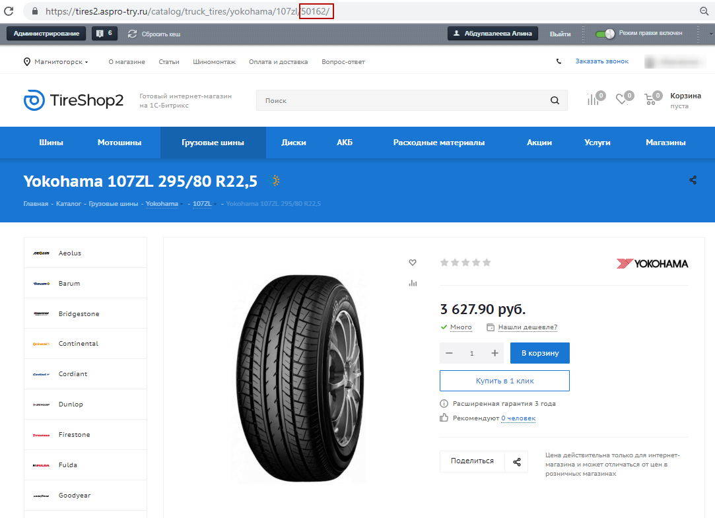Screen dimensions: 715x518
Task: Click the TireShop2 logo
Action: (73, 100)
